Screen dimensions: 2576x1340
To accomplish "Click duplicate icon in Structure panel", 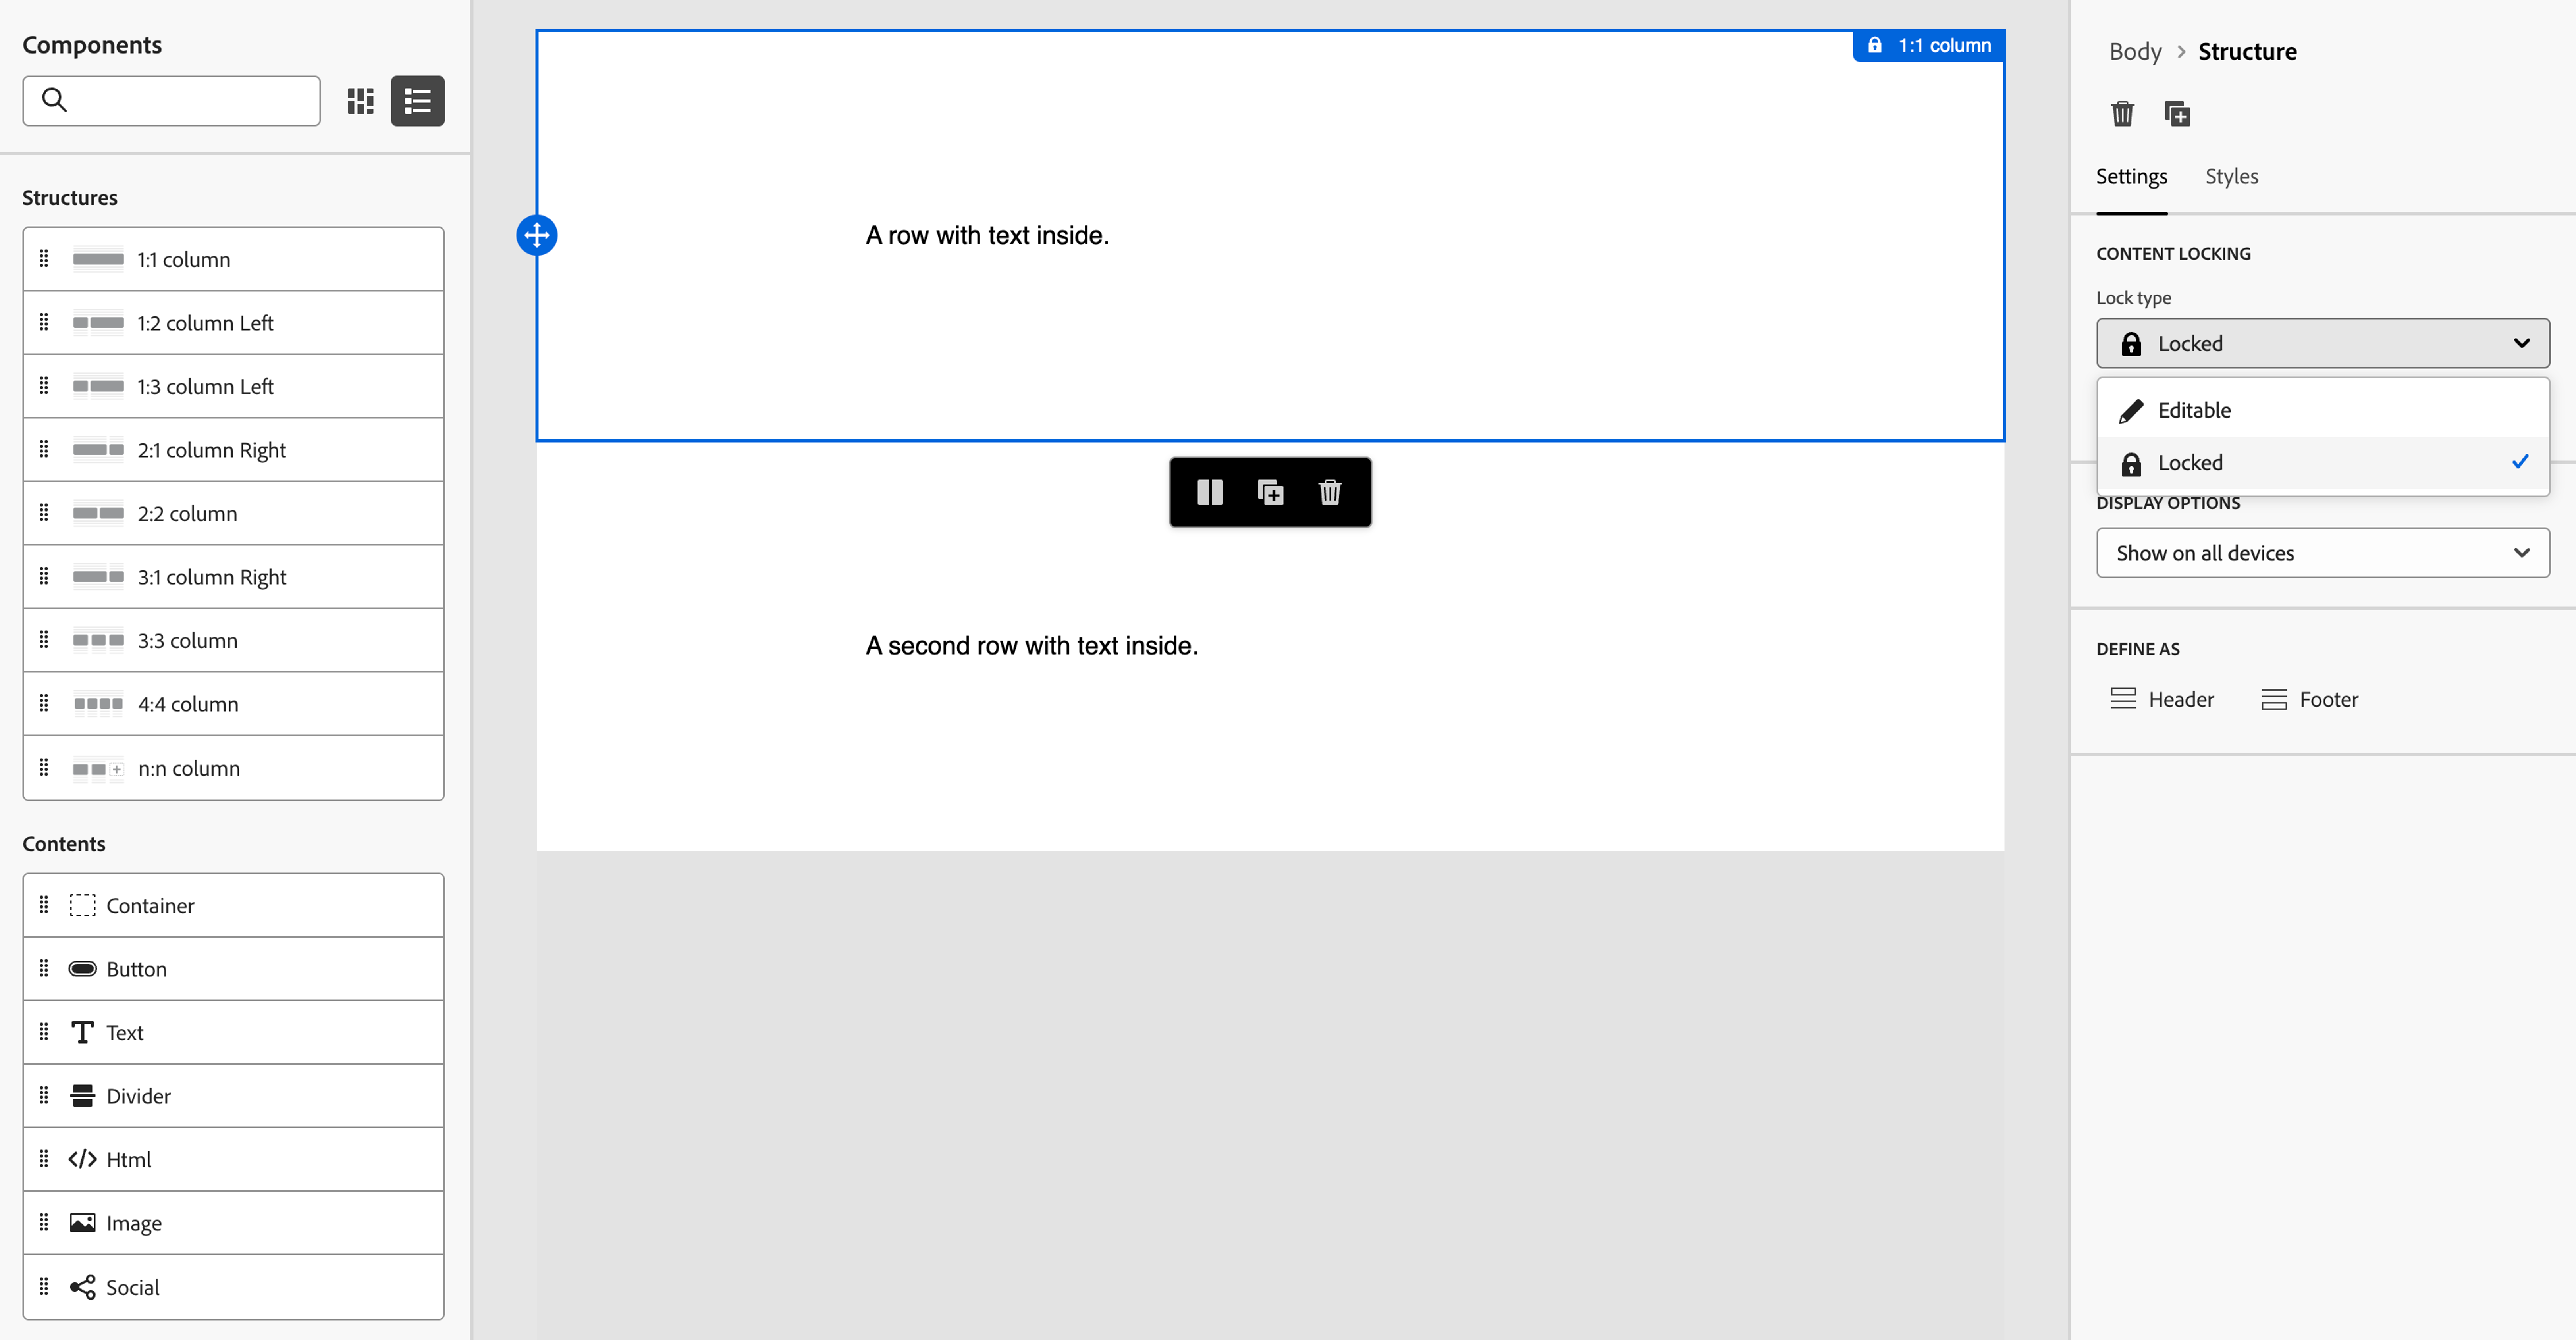I will (x=2177, y=114).
